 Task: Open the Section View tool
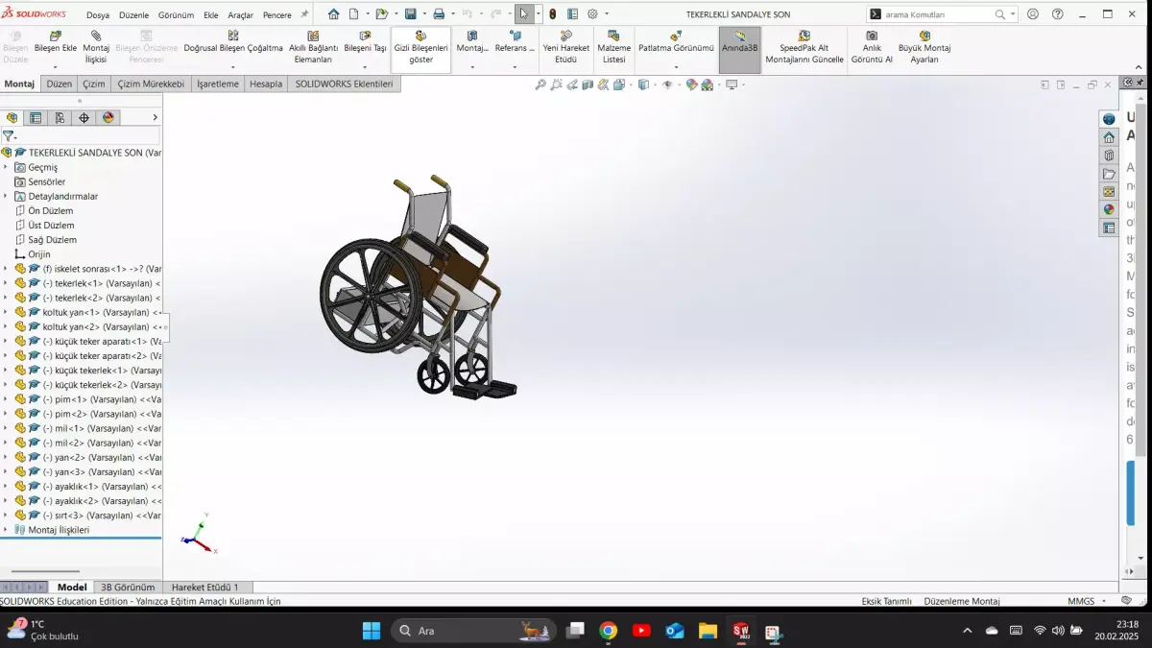pyautogui.click(x=587, y=84)
